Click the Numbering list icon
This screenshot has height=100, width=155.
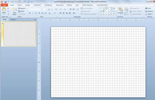pyautogui.click(x=65, y=10)
